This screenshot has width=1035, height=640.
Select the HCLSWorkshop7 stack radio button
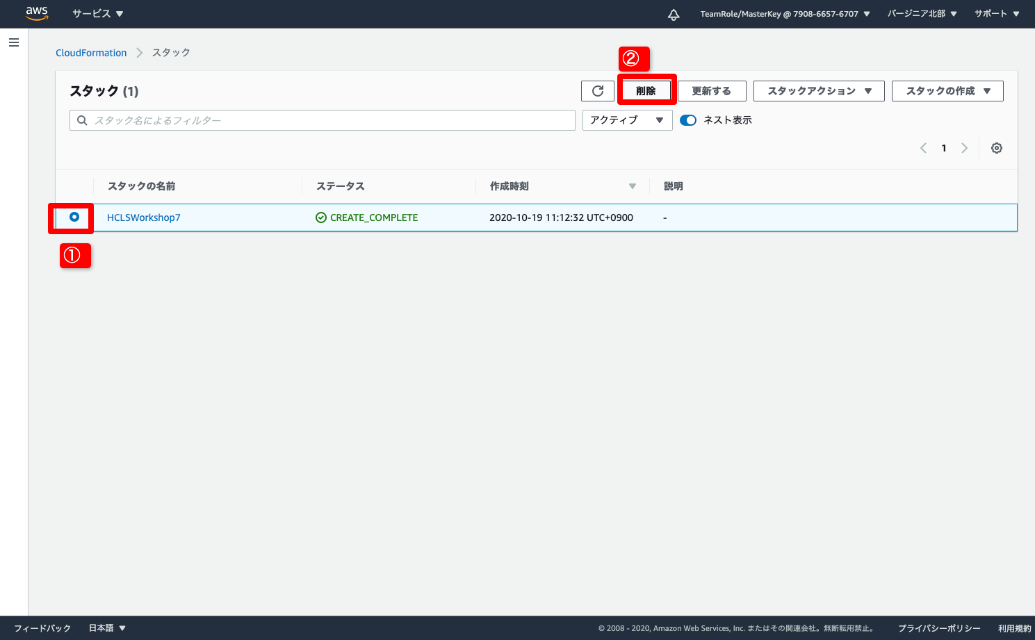[x=74, y=217]
